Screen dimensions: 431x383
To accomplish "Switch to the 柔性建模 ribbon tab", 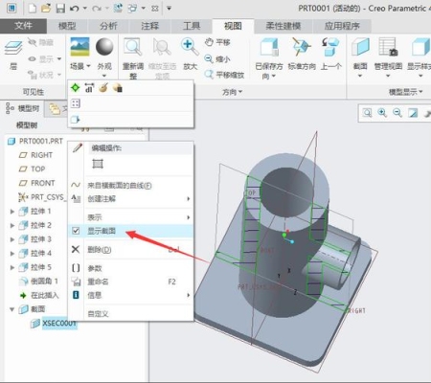I will pyautogui.click(x=284, y=26).
